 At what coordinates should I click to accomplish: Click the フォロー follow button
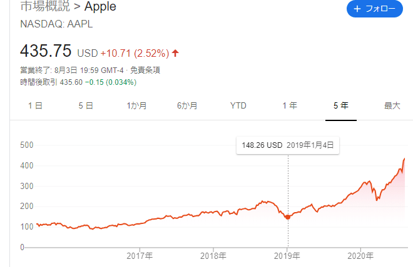click(x=374, y=9)
